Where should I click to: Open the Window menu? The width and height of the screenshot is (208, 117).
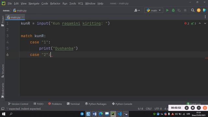pyautogui.click(x=90, y=4)
